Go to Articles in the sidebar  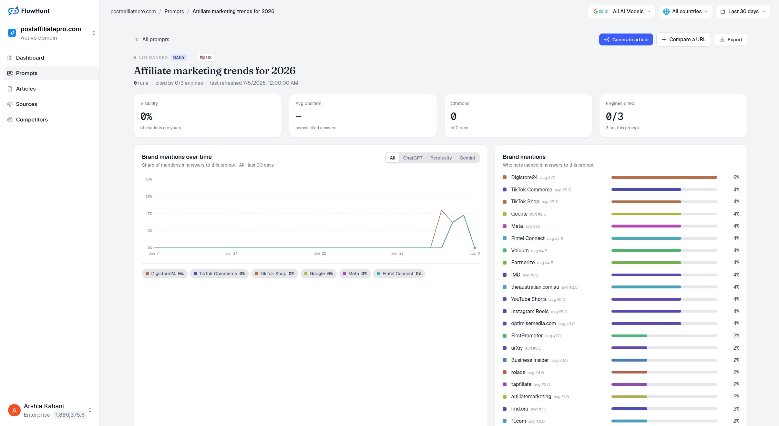coord(51,89)
